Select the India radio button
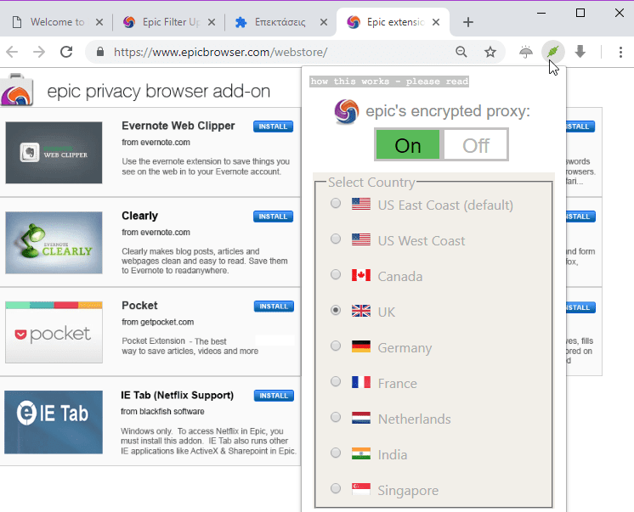634x512 pixels. click(336, 453)
